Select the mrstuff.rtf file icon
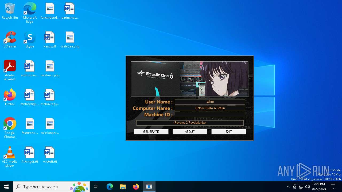This screenshot has width=342, height=192. point(50,155)
